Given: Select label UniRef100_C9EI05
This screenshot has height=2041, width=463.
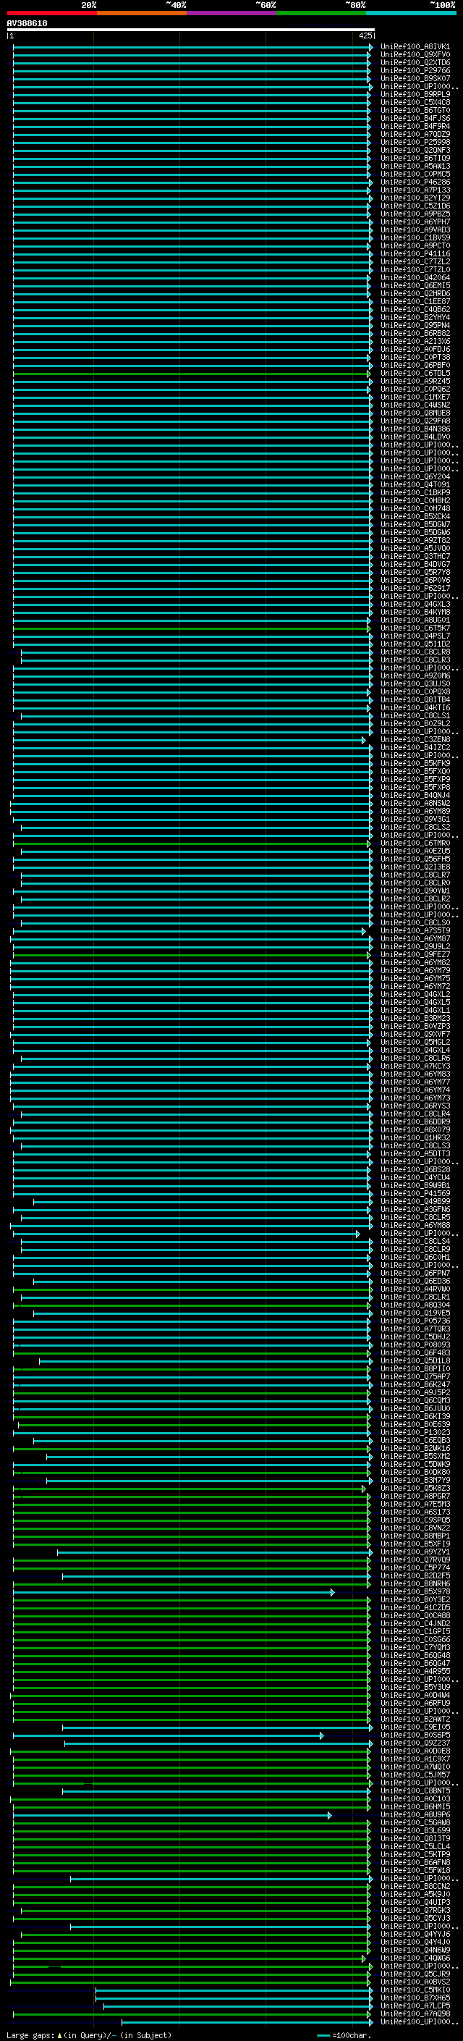Looking at the screenshot, I should click(415, 1728).
